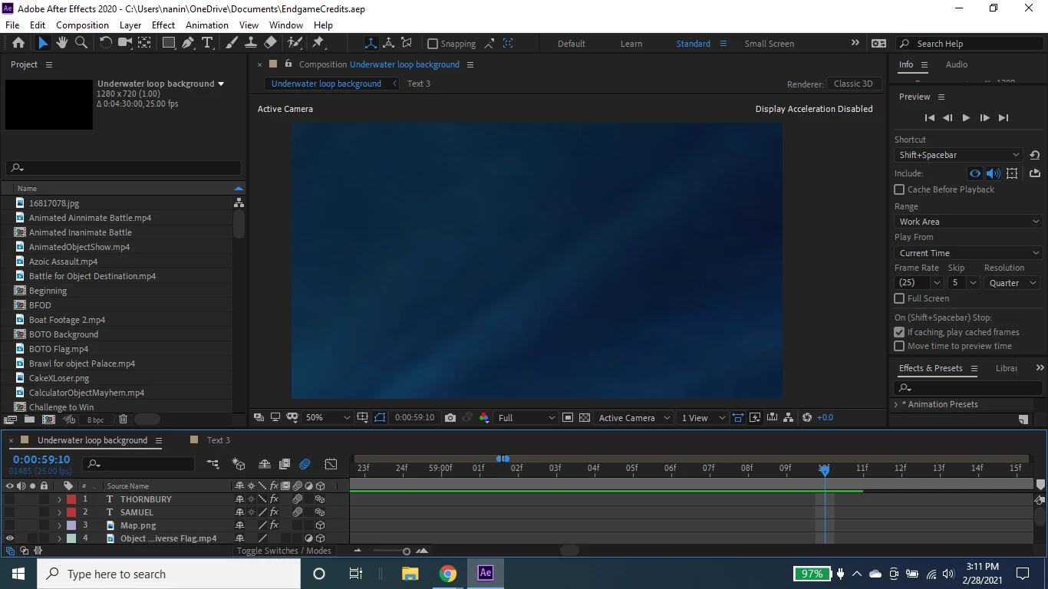Click the 8 bpc color depth button
The width and height of the screenshot is (1048, 589).
coord(96,420)
